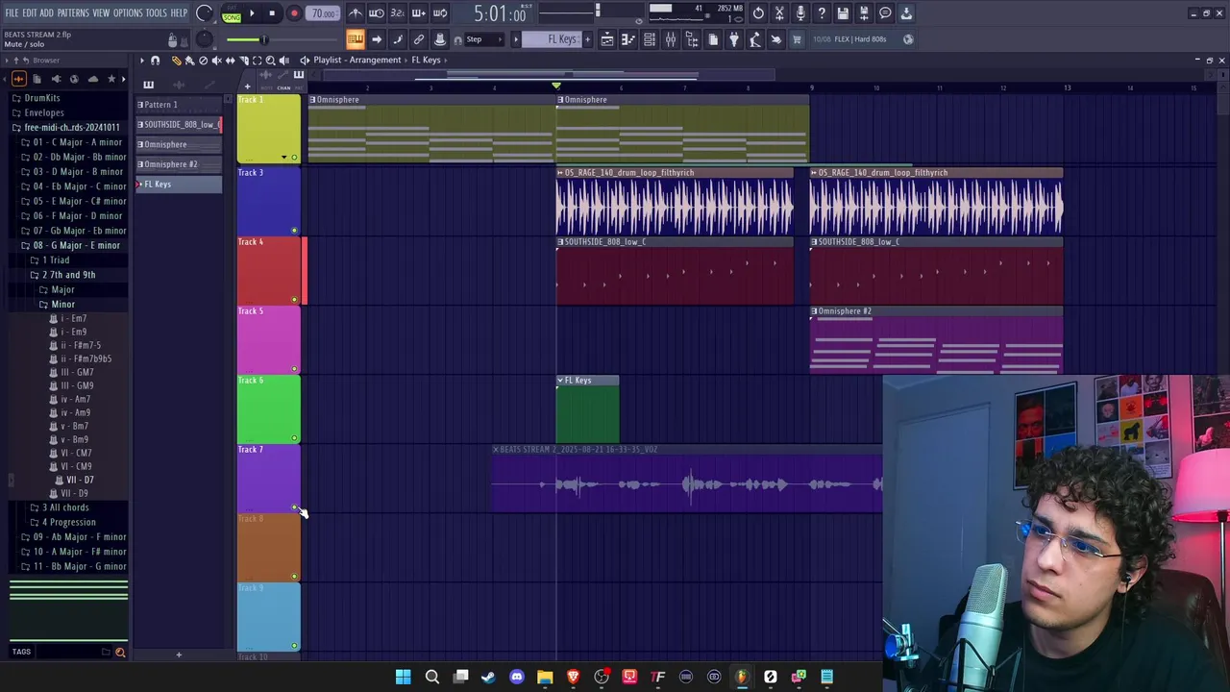This screenshot has height=692, width=1230.
Task: Click the help question mark icon
Action: click(822, 13)
